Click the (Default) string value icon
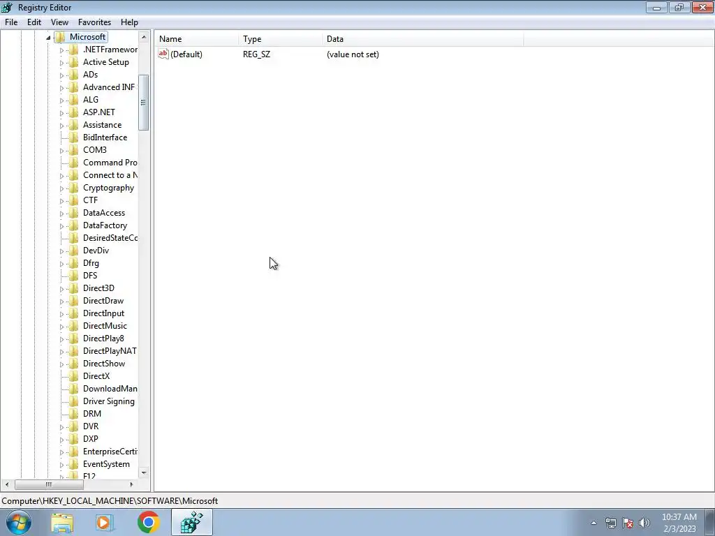The height and width of the screenshot is (536, 715). [163, 54]
